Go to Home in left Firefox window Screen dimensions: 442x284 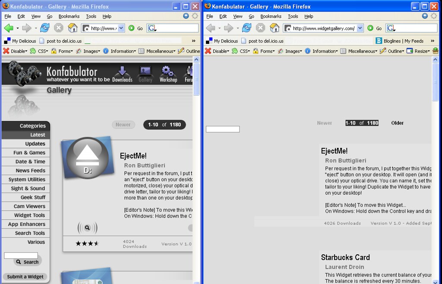coord(73,28)
